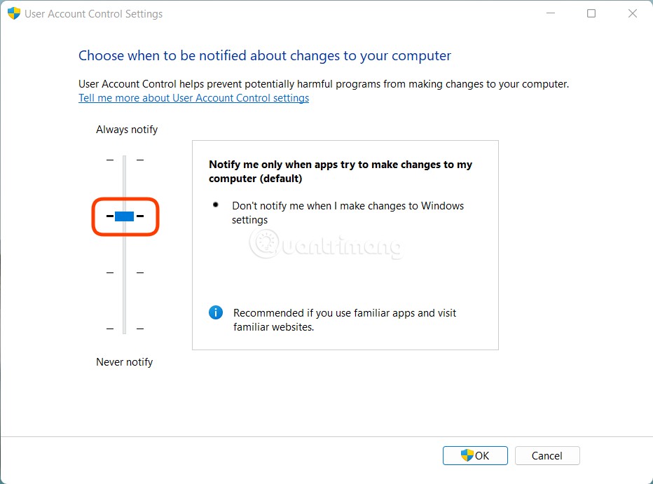Click the 'Never notify' label
Image resolution: width=653 pixels, height=484 pixels.
pos(125,362)
